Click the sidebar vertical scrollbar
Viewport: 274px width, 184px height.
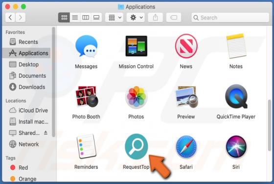[53, 82]
